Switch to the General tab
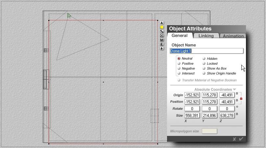Viewport: 266px width, 148px height. pos(180,36)
